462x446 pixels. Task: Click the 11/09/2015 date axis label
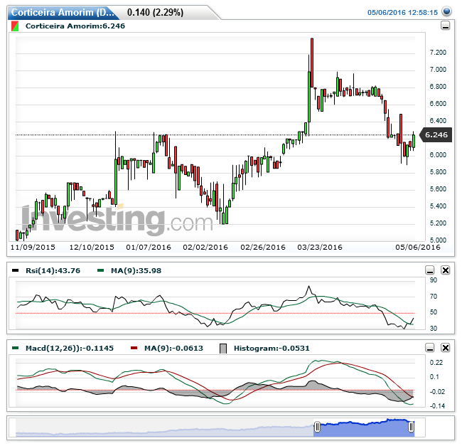(x=33, y=248)
